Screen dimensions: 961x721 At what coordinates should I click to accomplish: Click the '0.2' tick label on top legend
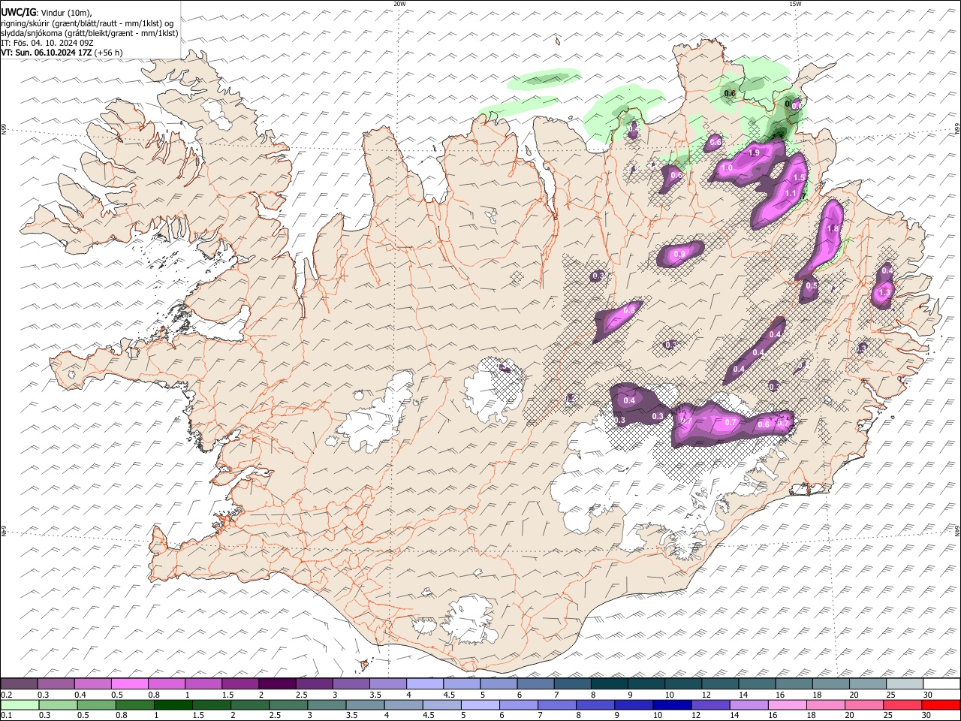tap(7, 695)
